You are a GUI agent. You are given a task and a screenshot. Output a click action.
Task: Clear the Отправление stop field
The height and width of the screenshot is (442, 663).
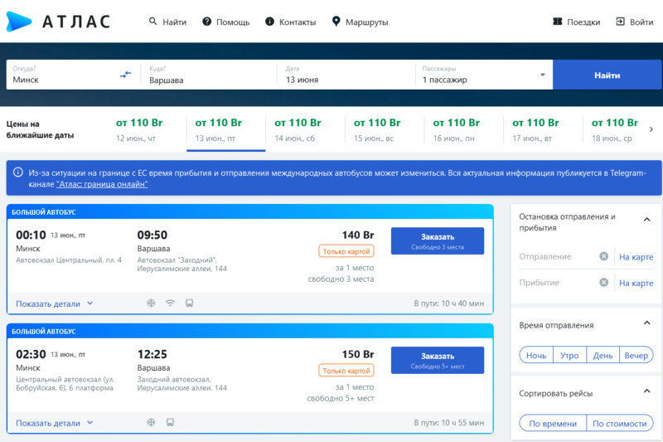click(604, 256)
